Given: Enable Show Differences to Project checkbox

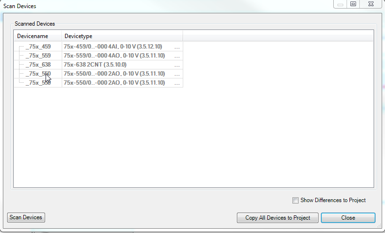Looking at the screenshot, I should [x=295, y=200].
